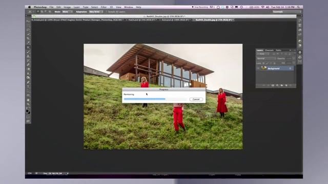Toggle lock all

(x=274, y=63)
